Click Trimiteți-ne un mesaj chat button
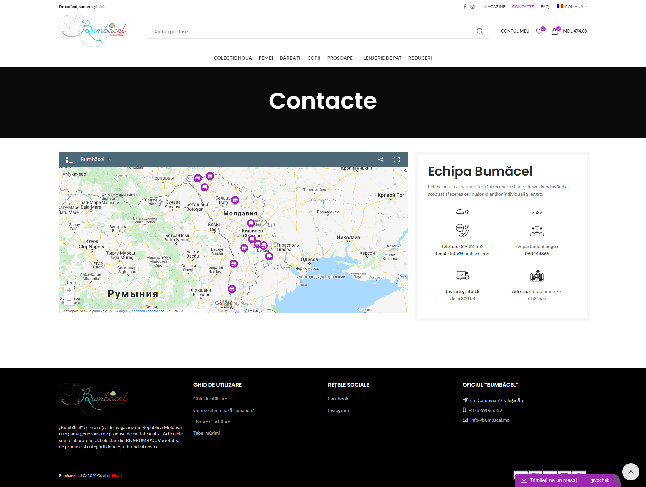Image resolution: width=646 pixels, height=487 pixels. [553, 480]
